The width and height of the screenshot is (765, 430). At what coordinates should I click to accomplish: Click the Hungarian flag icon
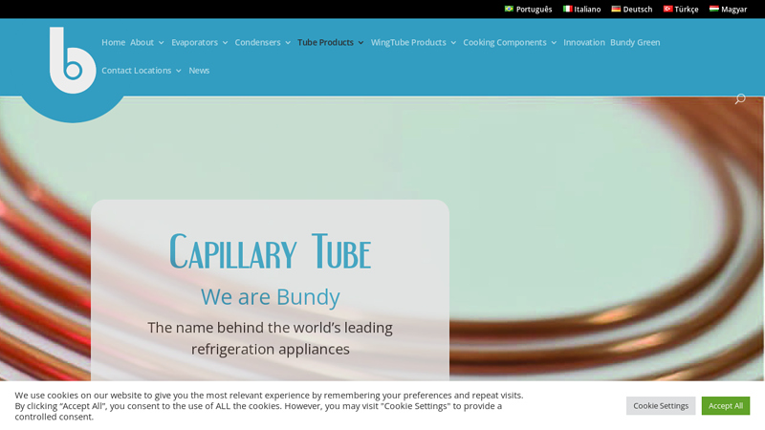[713, 9]
